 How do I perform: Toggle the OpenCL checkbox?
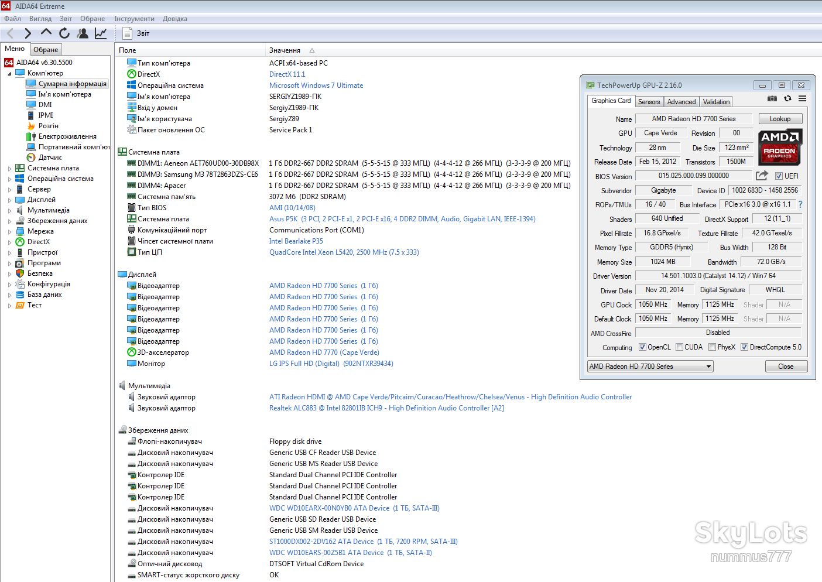coord(642,347)
